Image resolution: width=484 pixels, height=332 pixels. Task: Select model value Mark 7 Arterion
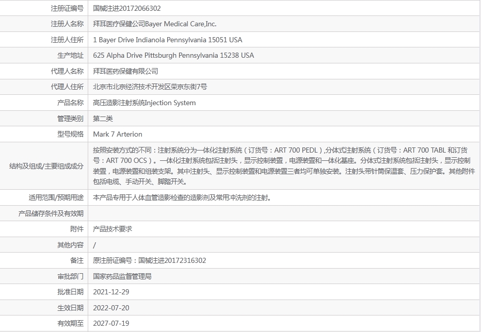(118, 134)
